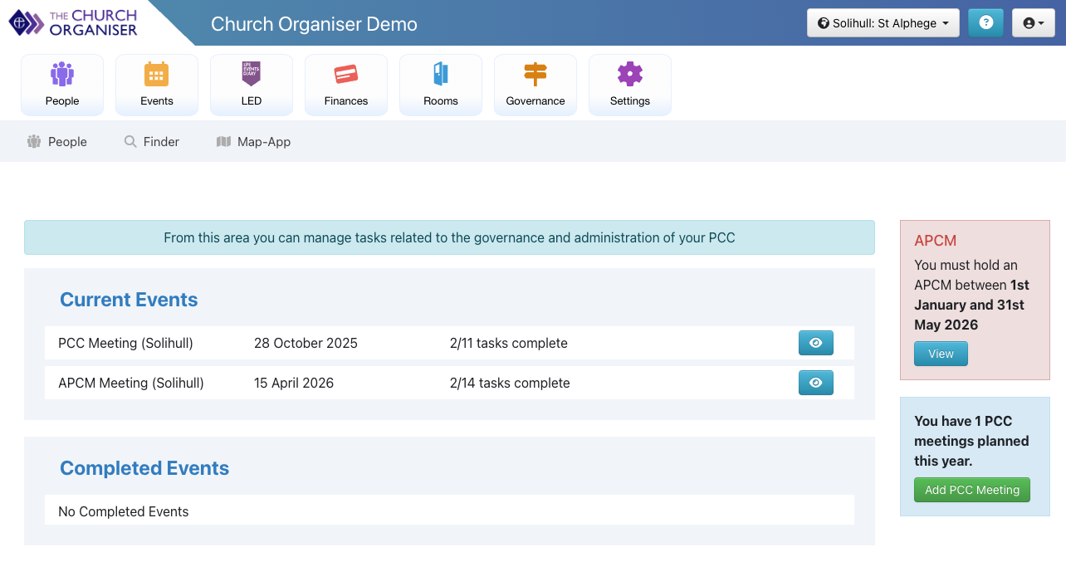Select the 2/14 tasks complete progress text
Screen dimensions: 1066x562
(509, 383)
